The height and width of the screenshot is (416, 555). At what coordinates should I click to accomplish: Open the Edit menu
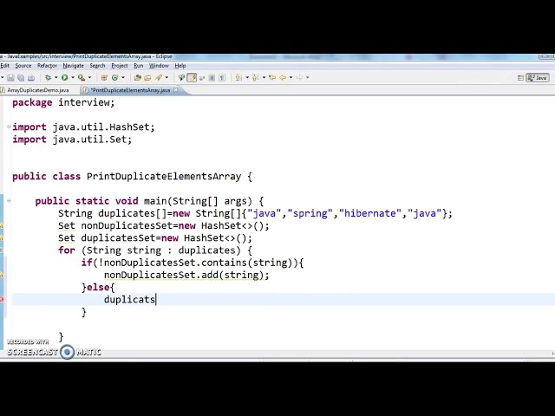5,66
